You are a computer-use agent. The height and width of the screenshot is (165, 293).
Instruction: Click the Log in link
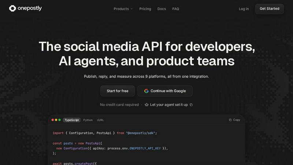[x=244, y=9]
